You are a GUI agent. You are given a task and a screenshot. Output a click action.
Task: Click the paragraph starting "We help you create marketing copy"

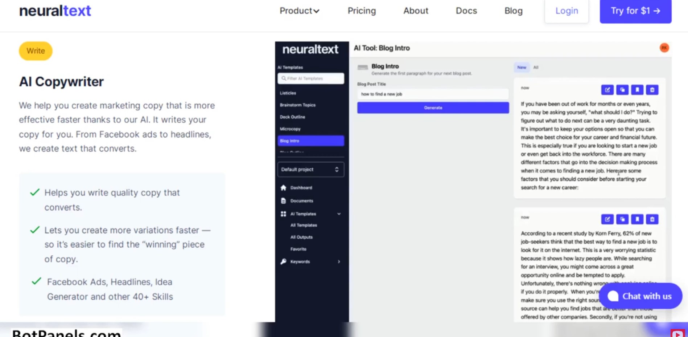pyautogui.click(x=117, y=127)
